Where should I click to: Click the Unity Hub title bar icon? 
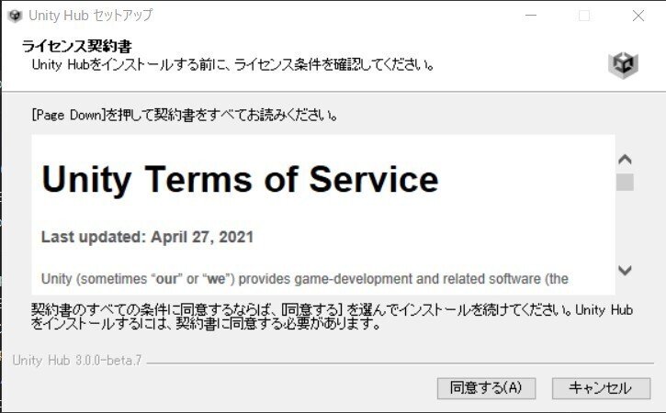pos(15,17)
